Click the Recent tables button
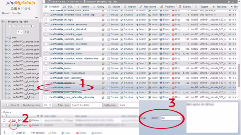Screen dimensions: 241x135 (x=6, y=13)
